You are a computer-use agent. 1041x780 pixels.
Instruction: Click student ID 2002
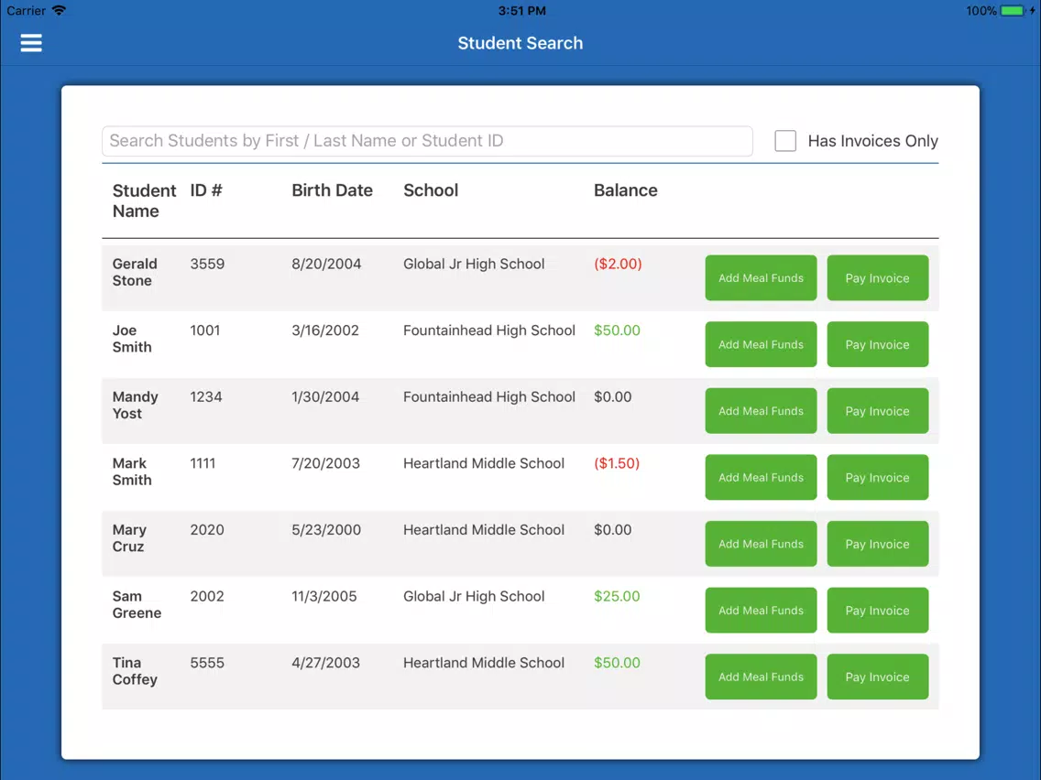point(207,596)
